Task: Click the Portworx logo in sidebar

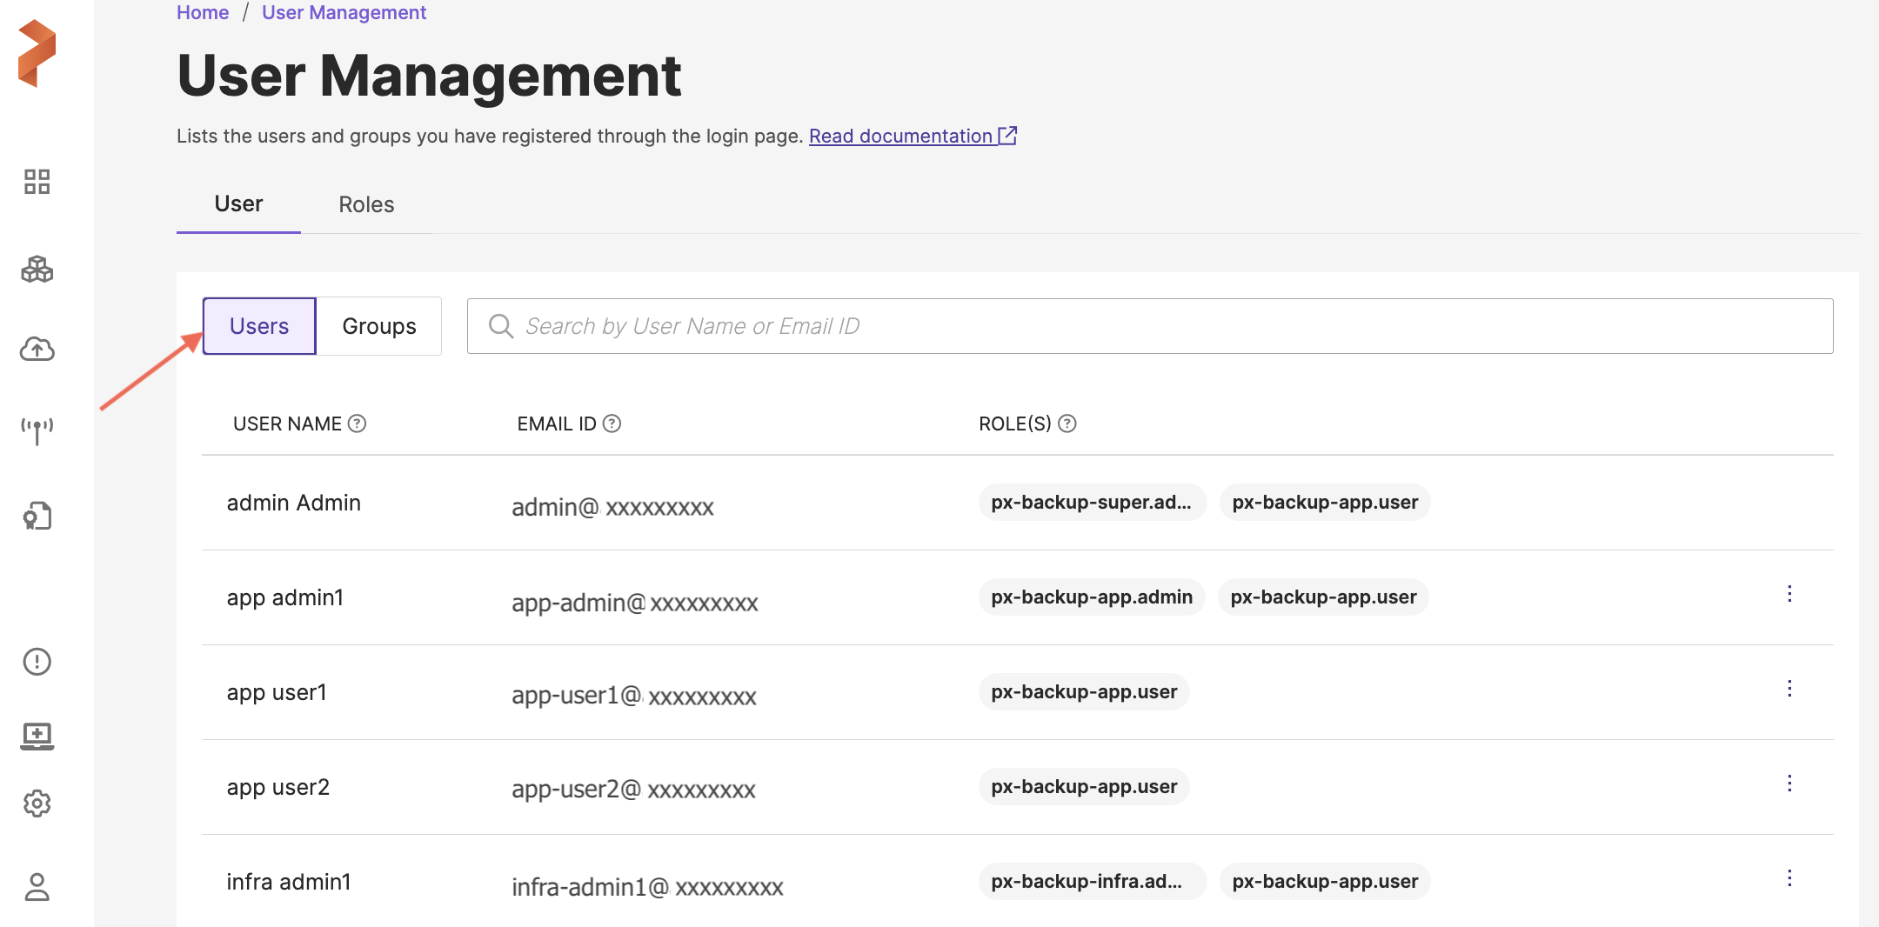Action: [x=37, y=54]
